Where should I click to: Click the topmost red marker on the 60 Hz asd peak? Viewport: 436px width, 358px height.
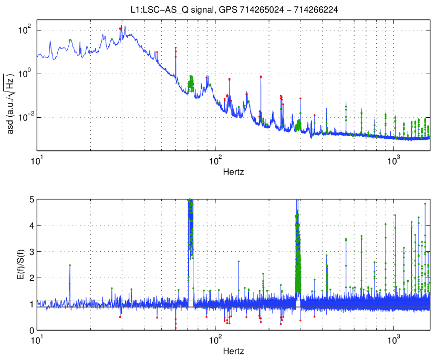176,48
